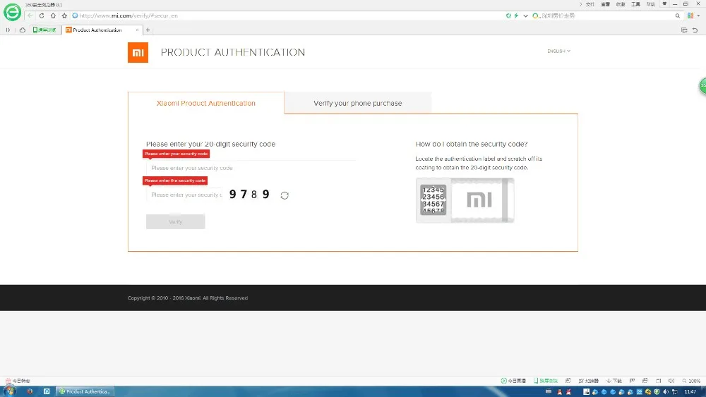Click the Copyright 2010 - 2016 Xiaomi text
706x397 pixels.
188,298
